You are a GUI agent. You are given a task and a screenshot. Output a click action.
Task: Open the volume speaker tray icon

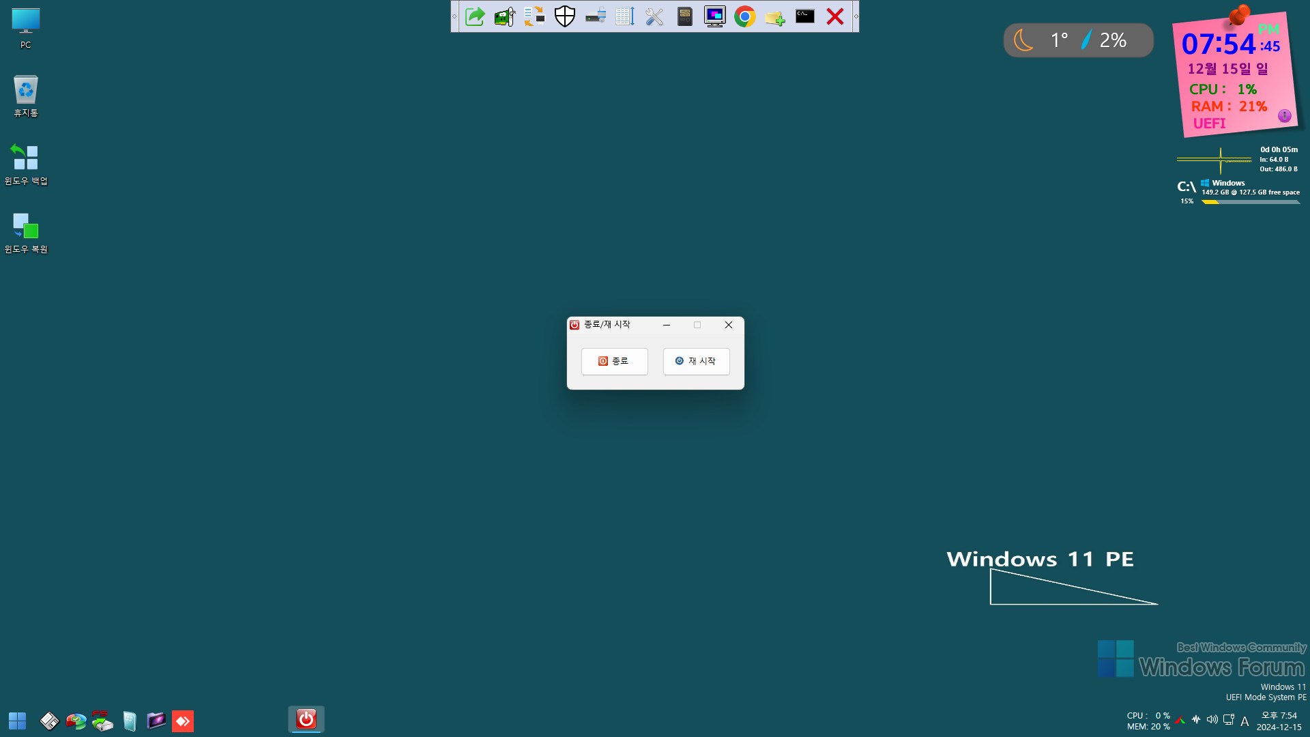[1212, 719]
